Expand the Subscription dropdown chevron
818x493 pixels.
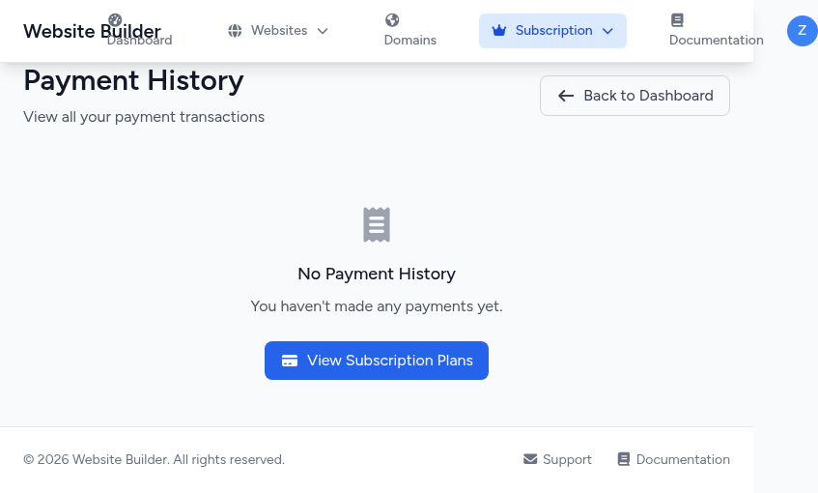(x=607, y=31)
